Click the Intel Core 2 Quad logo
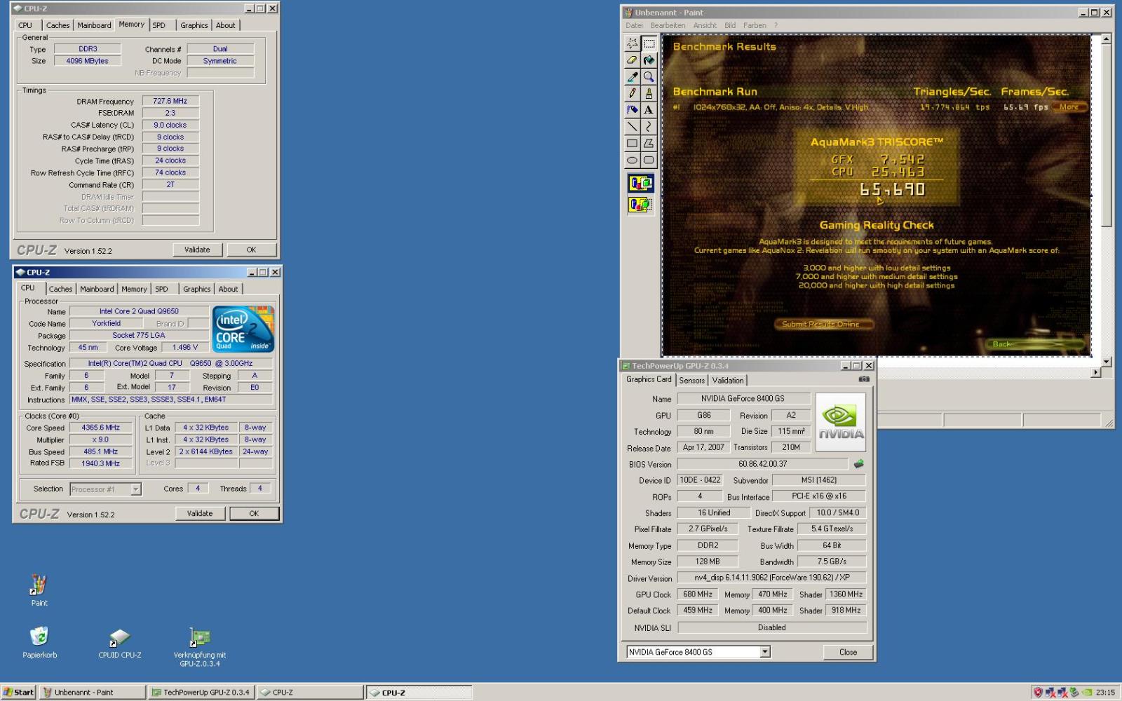Viewport: 1122px width, 701px height. 243,329
